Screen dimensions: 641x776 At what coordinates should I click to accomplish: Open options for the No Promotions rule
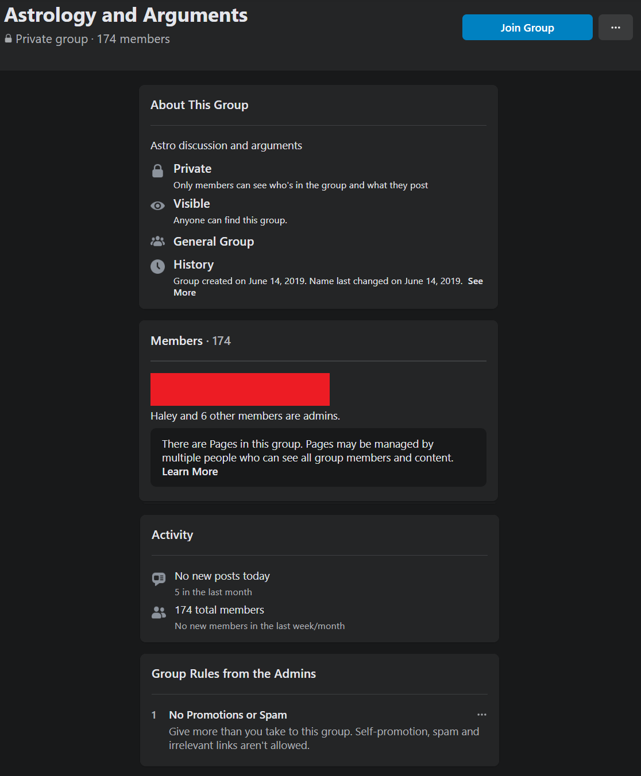pyautogui.click(x=482, y=715)
